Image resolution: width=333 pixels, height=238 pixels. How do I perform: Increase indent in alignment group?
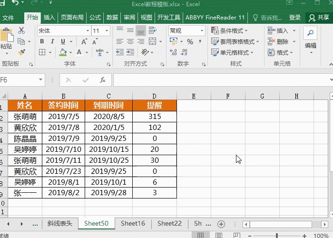[130, 52]
